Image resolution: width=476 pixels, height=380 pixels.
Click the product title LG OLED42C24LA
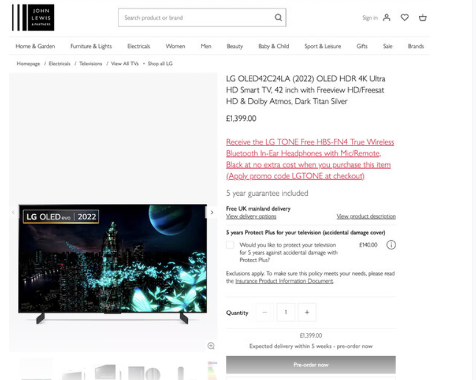click(306, 90)
